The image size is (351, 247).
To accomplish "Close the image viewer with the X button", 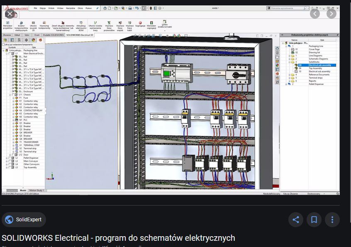I will coord(10,14).
